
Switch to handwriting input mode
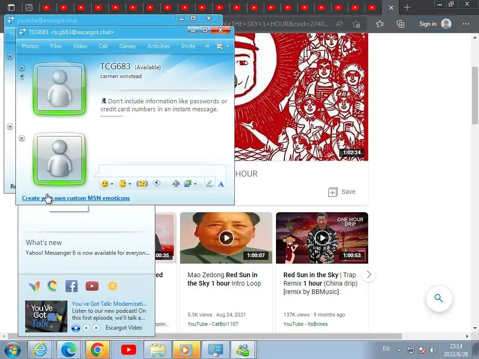point(209,184)
